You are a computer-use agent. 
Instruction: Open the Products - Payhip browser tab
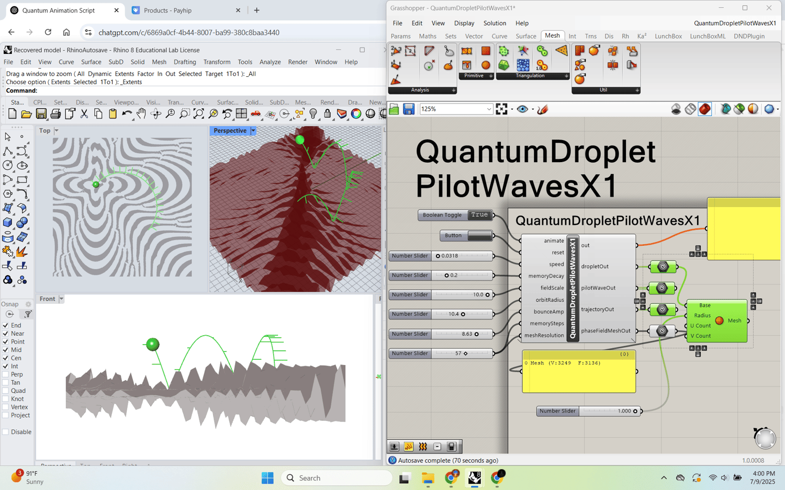coord(186,10)
